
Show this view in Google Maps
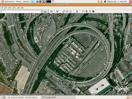tap(90, 11)
